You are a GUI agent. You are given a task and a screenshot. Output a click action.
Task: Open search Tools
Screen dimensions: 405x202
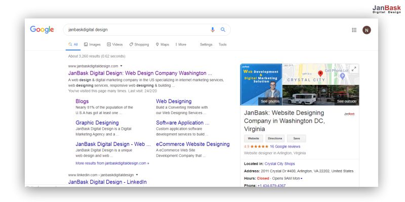click(x=222, y=44)
